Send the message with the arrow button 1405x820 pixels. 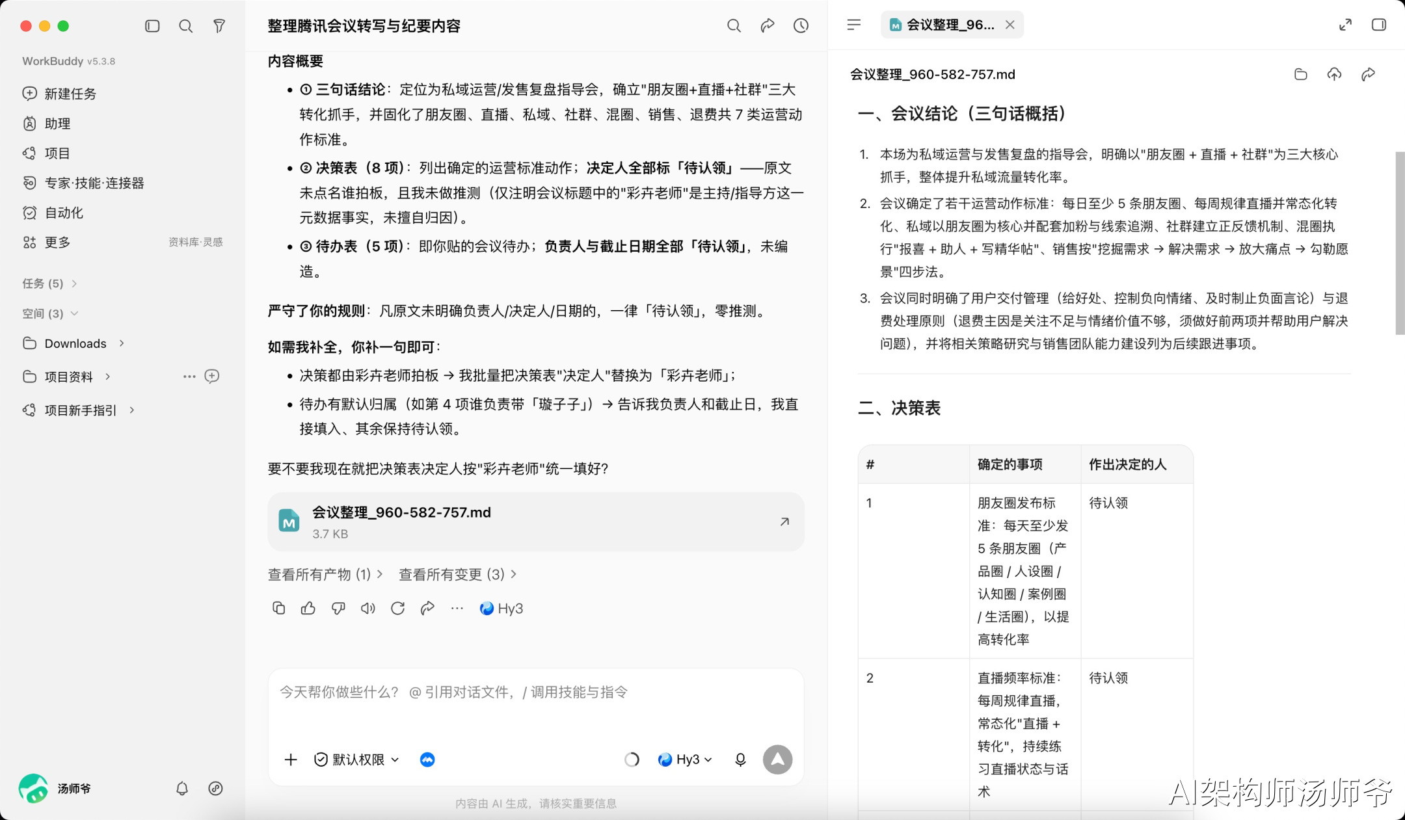tap(777, 760)
